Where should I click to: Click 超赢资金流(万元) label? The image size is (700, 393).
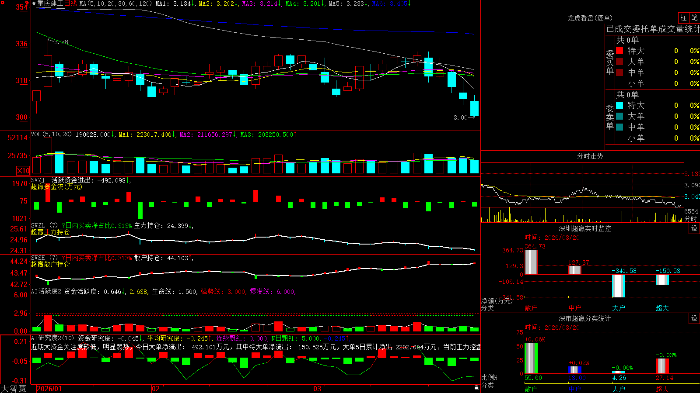pyautogui.click(x=56, y=186)
